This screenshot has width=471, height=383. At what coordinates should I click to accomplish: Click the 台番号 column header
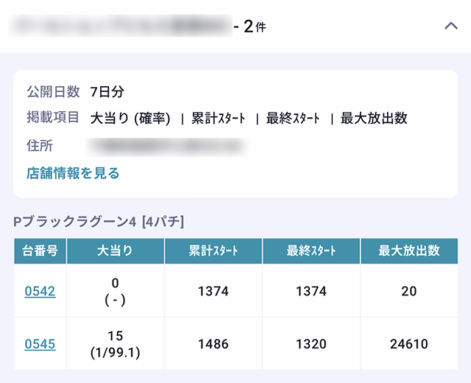coord(40,251)
